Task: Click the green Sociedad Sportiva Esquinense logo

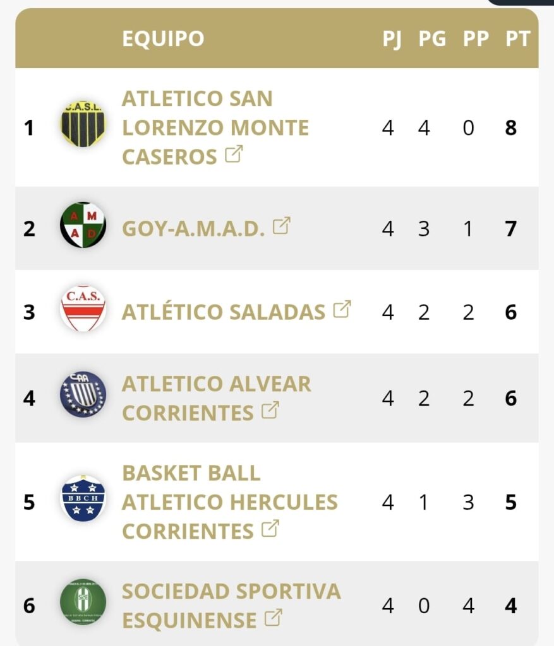Action: (x=83, y=602)
